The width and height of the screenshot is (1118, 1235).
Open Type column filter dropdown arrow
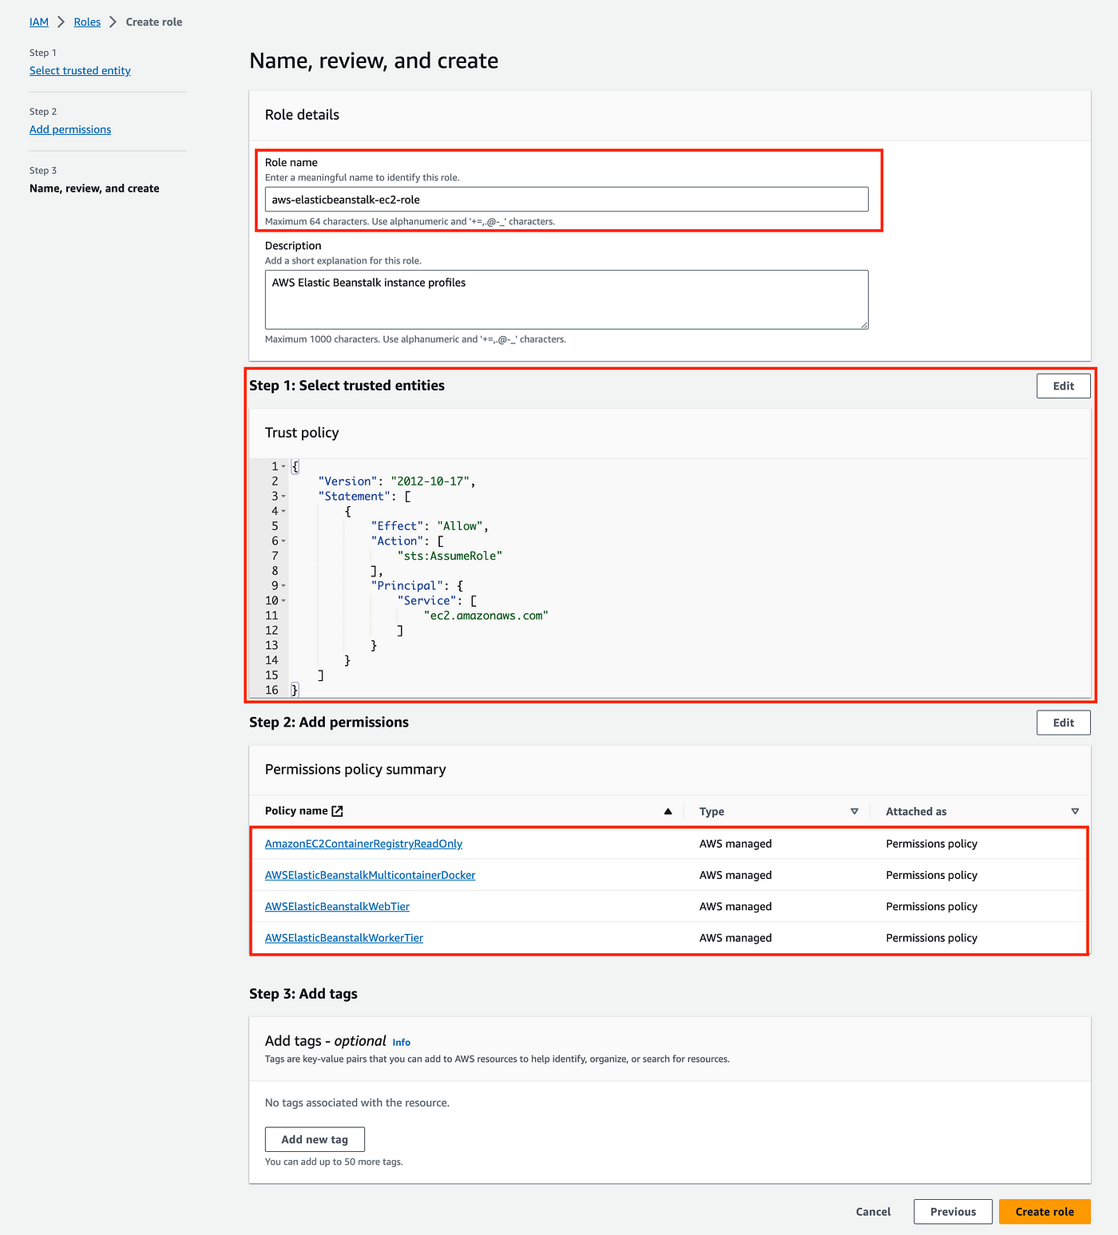(x=854, y=811)
